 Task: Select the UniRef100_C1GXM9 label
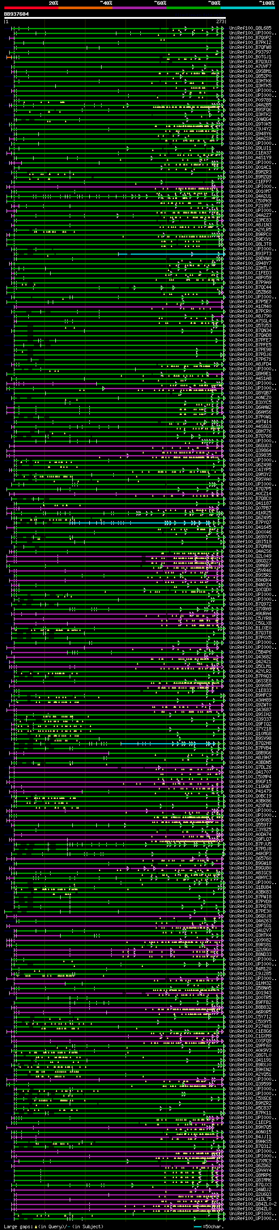(250, 1037)
